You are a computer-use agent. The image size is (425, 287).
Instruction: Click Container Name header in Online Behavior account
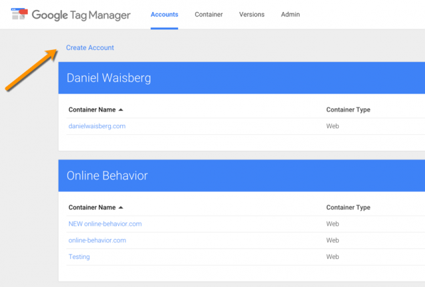coord(92,207)
